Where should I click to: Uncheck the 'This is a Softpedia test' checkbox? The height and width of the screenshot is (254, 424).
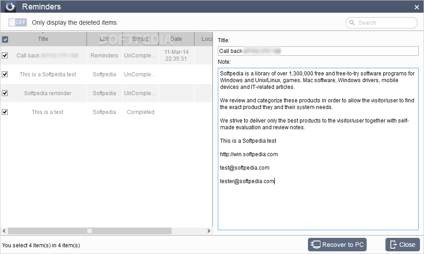coord(5,74)
